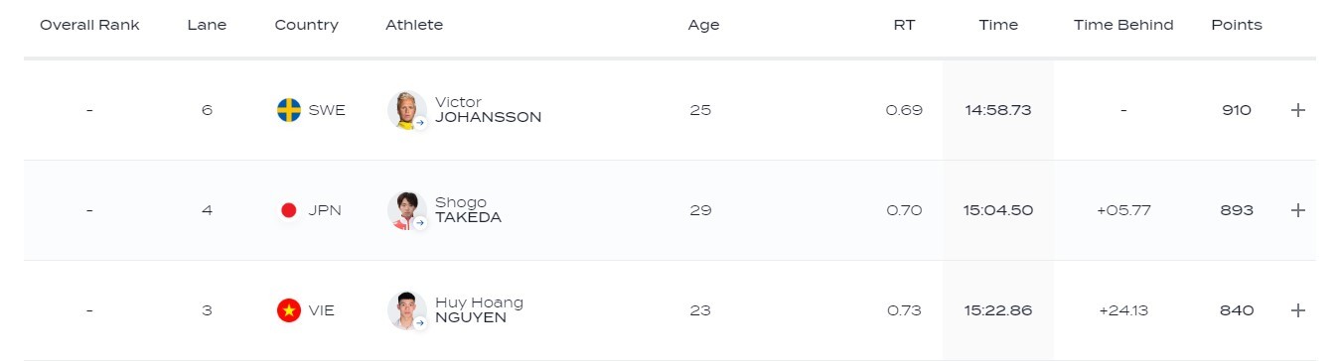Sort by Overall Rank column header
Viewport: 1340px width, 361px height.
(x=89, y=25)
